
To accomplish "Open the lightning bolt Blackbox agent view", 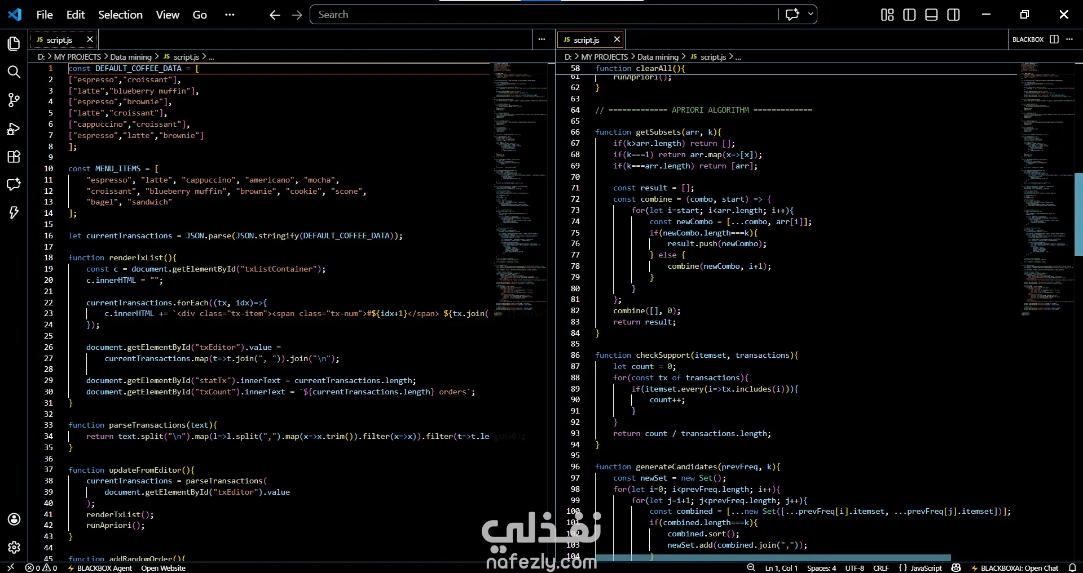I will 14,212.
